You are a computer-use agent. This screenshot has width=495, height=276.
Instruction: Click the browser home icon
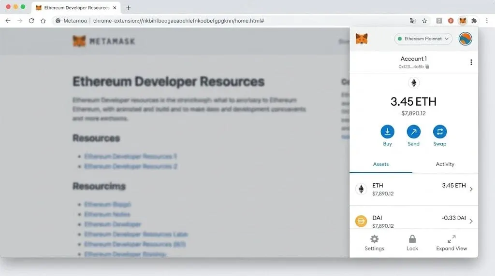tap(43, 21)
